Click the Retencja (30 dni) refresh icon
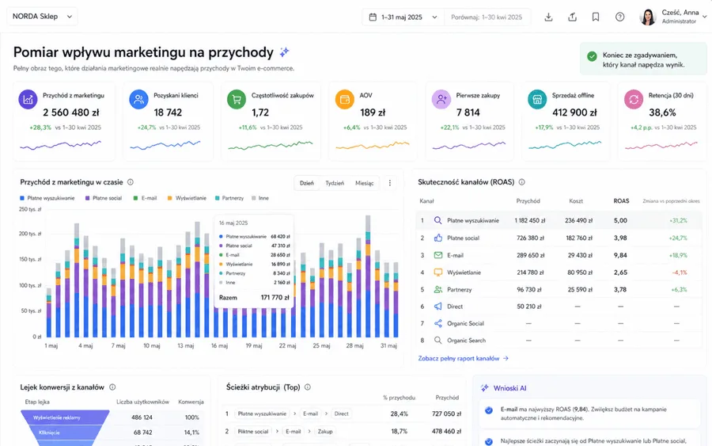712x446 pixels. (634, 100)
